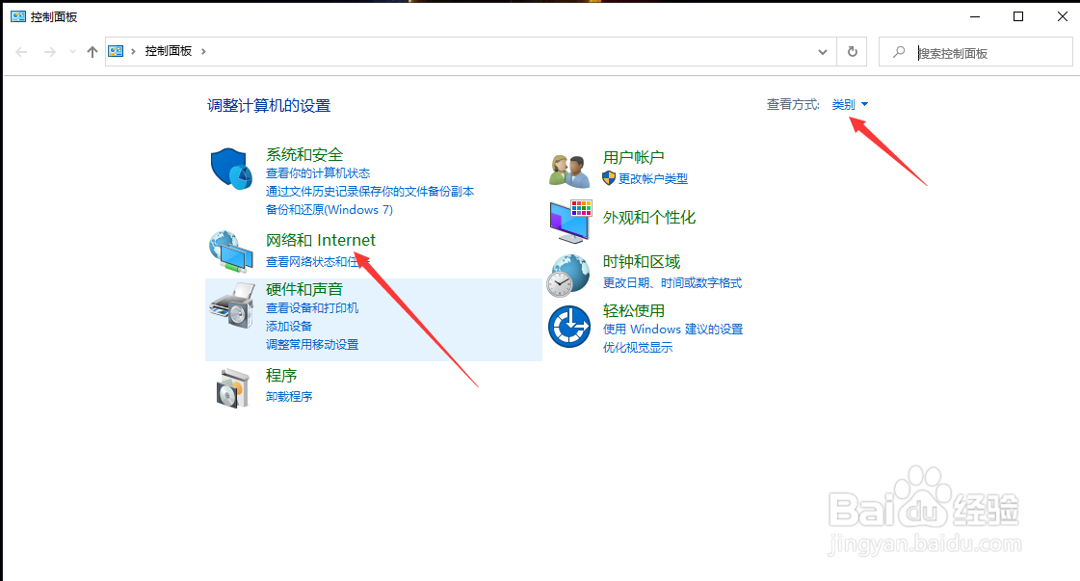Click the Control Panel icon in address bar
The image size is (1080, 581).
(117, 51)
